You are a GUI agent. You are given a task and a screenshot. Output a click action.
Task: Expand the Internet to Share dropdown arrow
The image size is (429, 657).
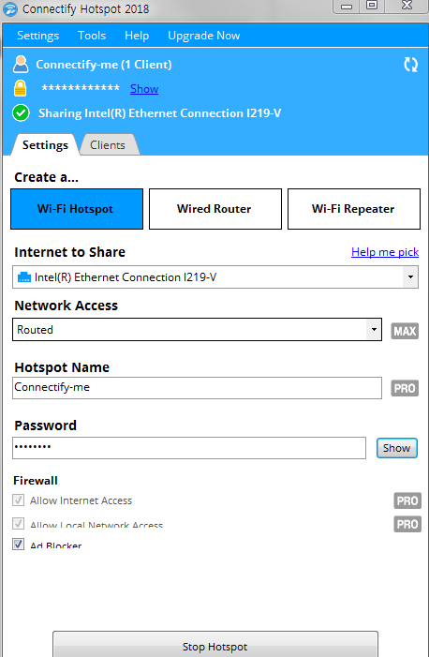pos(410,277)
